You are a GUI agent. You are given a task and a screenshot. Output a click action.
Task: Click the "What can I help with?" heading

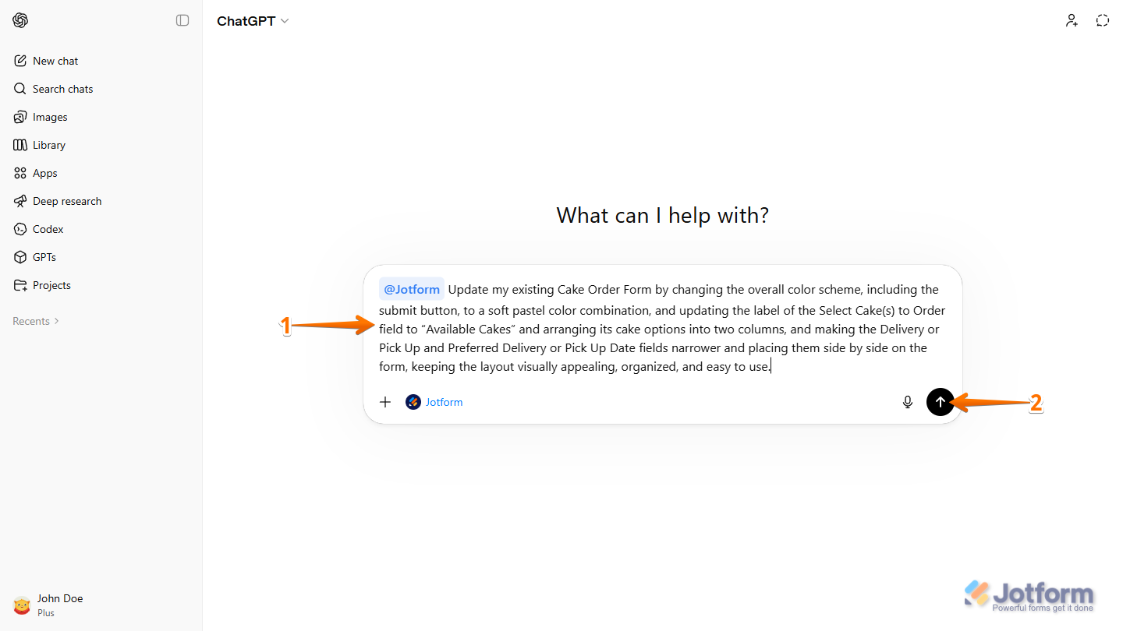[x=663, y=215]
